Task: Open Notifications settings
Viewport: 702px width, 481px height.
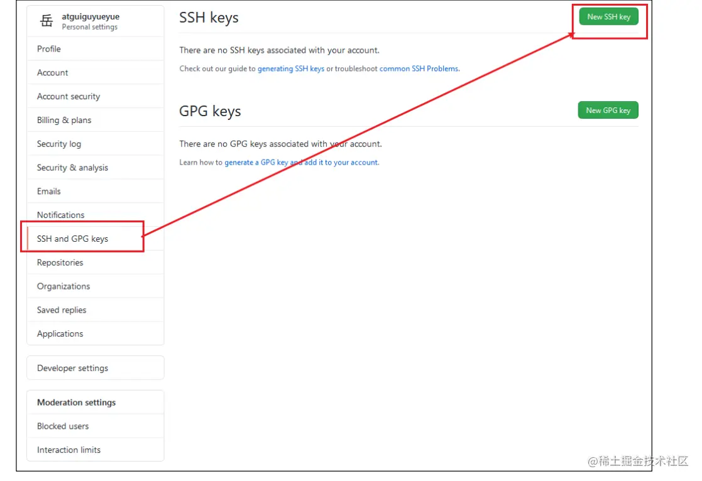Action: [96, 215]
